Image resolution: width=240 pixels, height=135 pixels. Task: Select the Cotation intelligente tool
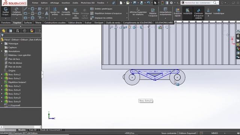(16, 12)
